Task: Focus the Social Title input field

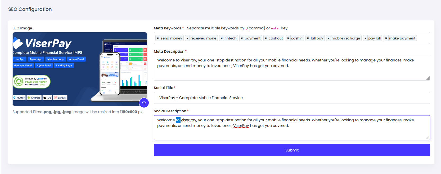Action: pos(291,98)
